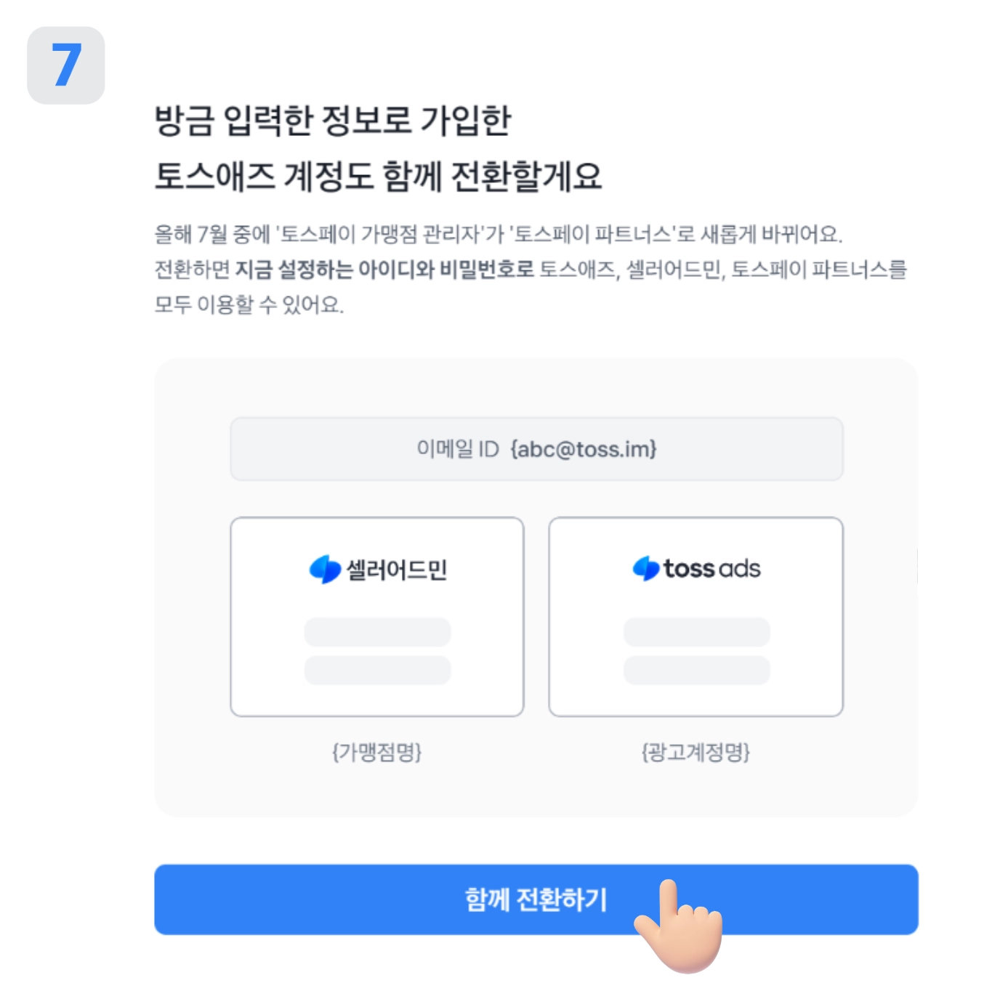Click the 셀러어드민 text logo

(x=397, y=570)
